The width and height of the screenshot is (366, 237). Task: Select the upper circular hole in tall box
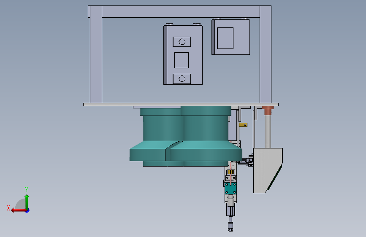(182, 42)
